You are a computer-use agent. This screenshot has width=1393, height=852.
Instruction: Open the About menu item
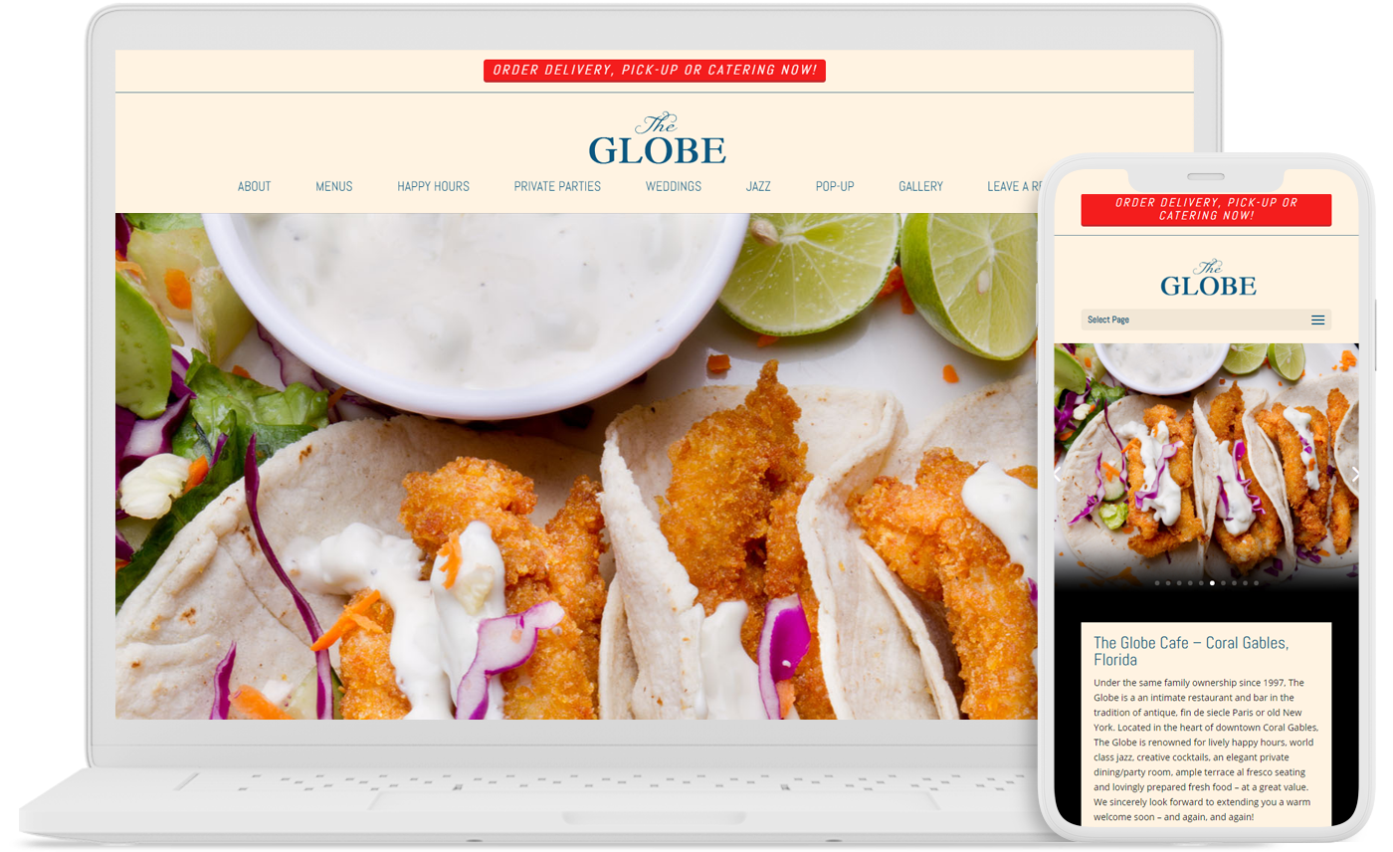pos(254,186)
